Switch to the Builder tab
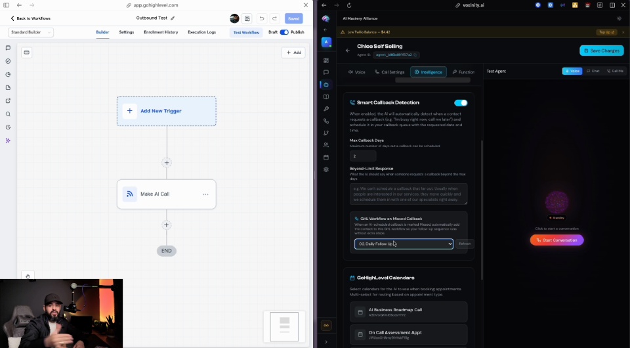630x348 pixels. [102, 32]
